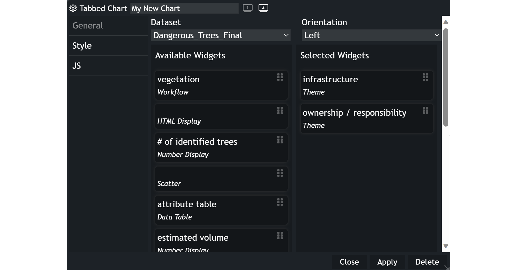Click the settings gear icon beside Tabbed Chart
Viewport: 519px width, 270px height.
73,8
